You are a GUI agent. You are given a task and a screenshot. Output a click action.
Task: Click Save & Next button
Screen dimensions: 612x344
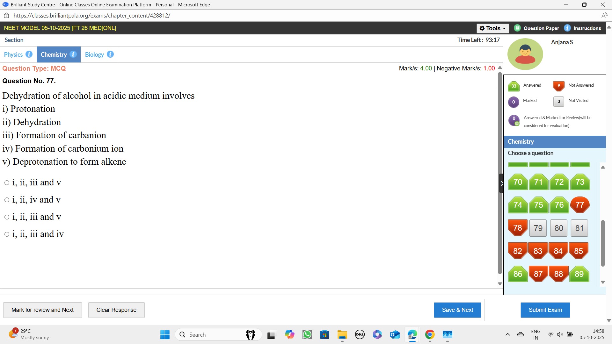pos(457,310)
